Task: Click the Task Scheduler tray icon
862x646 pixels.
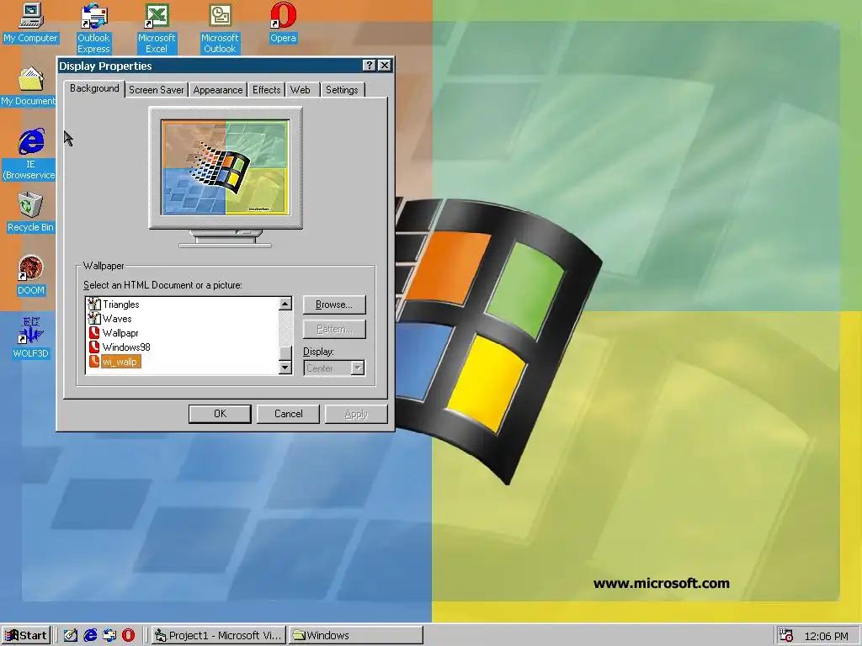Action: [786, 635]
